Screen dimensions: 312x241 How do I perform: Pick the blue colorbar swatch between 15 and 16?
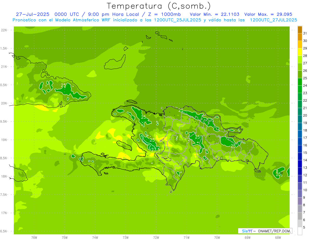(300, 149)
